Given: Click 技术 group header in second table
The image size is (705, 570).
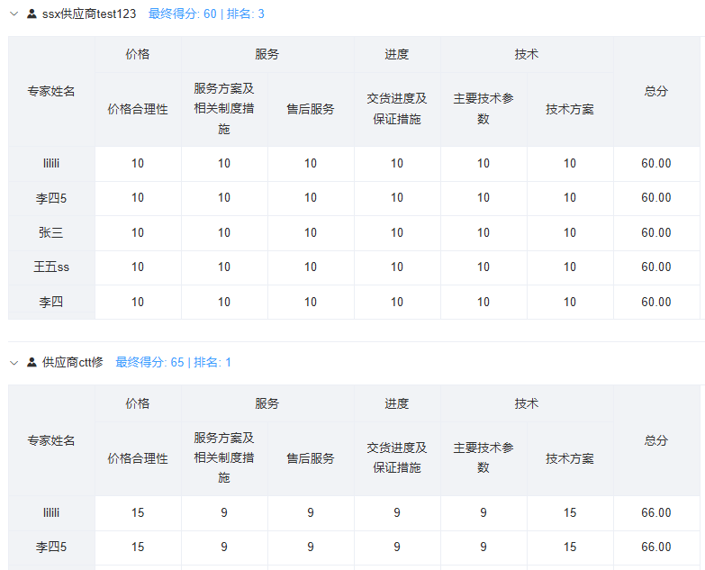Looking at the screenshot, I should (x=527, y=403).
